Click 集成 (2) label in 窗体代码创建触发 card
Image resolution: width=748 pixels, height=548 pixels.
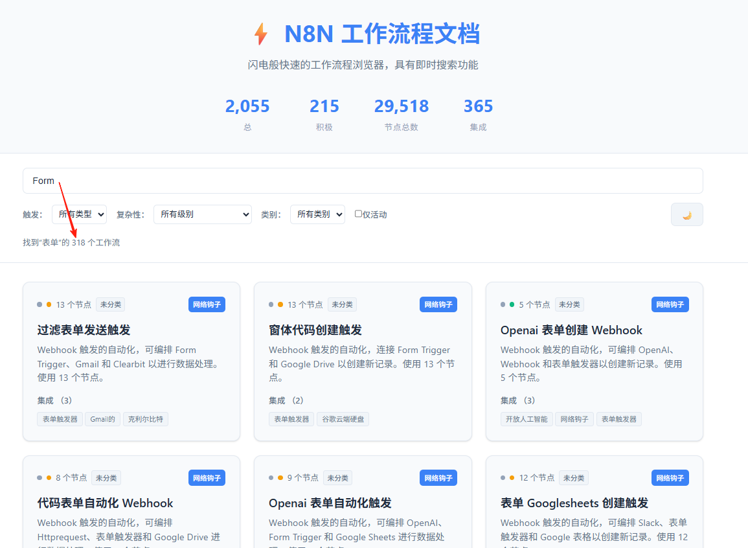pyautogui.click(x=286, y=400)
